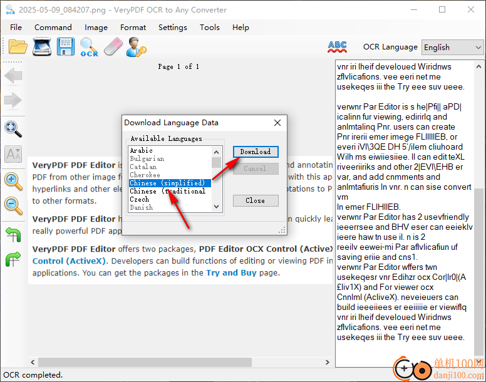Select Czech in language list
Screen dimensions: 486x382
[170, 199]
